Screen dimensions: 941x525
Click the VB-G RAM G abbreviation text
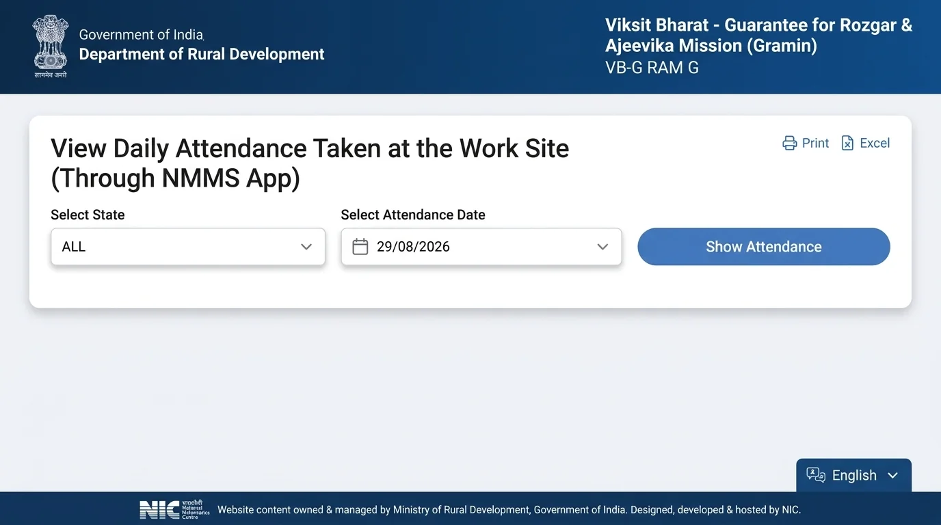(652, 68)
